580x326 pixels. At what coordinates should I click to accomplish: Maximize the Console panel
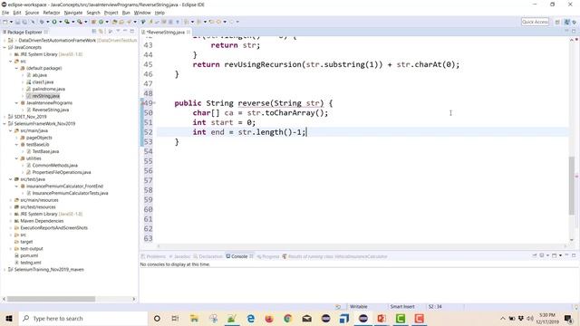[x=574, y=255]
